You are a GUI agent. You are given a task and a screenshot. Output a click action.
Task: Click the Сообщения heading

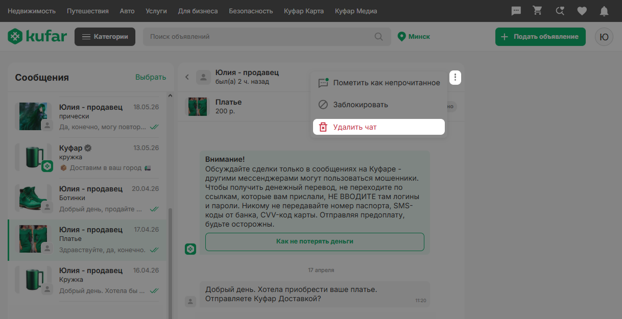(x=42, y=78)
